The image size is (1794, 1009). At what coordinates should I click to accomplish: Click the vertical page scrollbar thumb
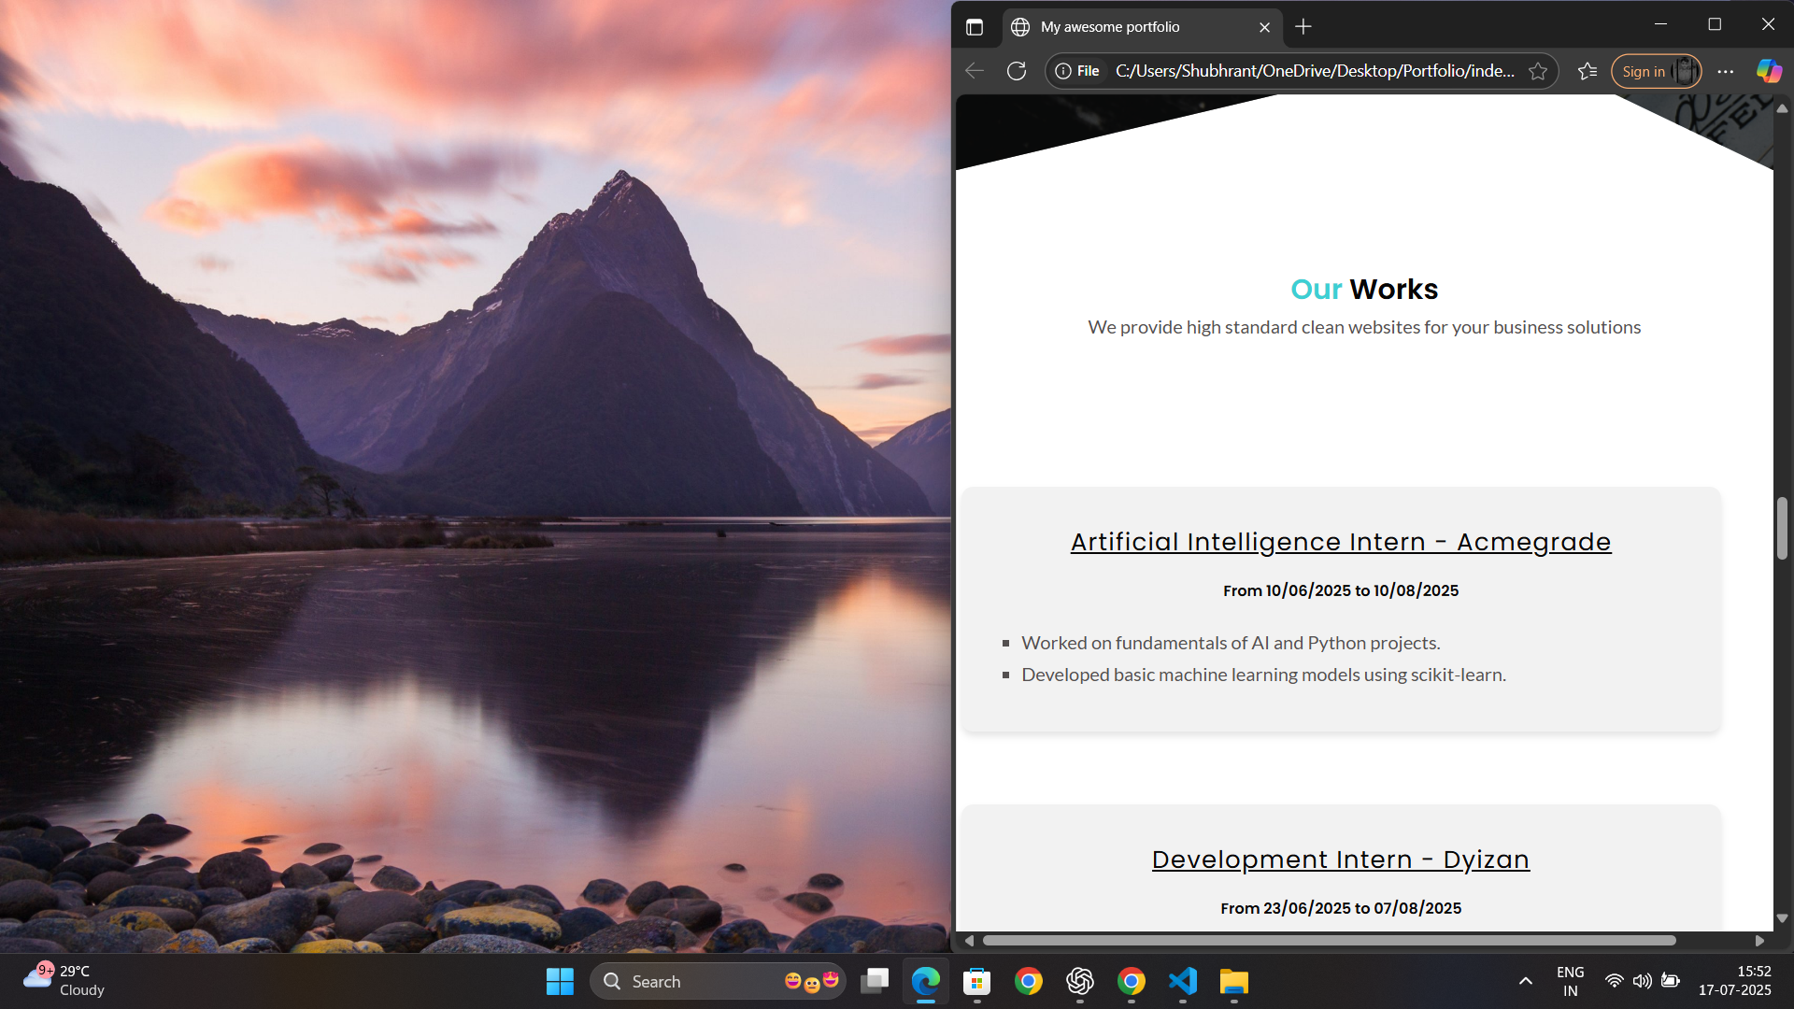click(1782, 528)
